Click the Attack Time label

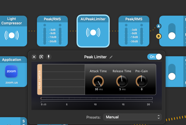click(x=98, y=71)
